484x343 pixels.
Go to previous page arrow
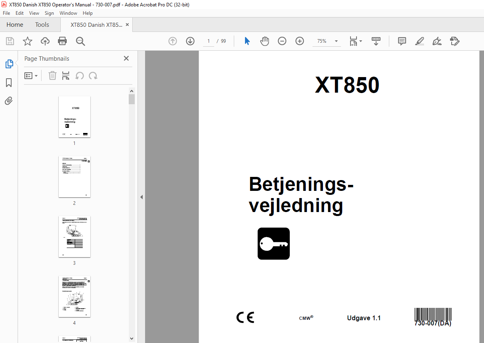[173, 41]
